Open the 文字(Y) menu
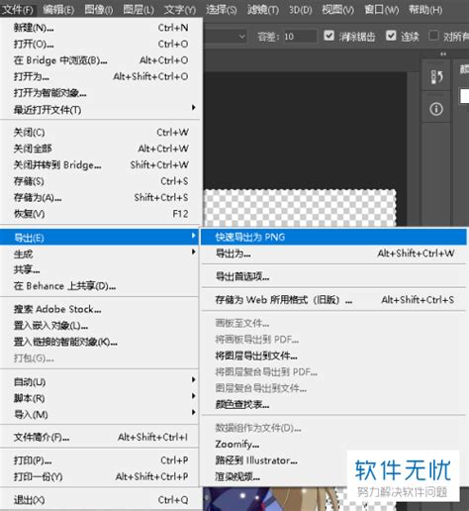 pos(180,10)
